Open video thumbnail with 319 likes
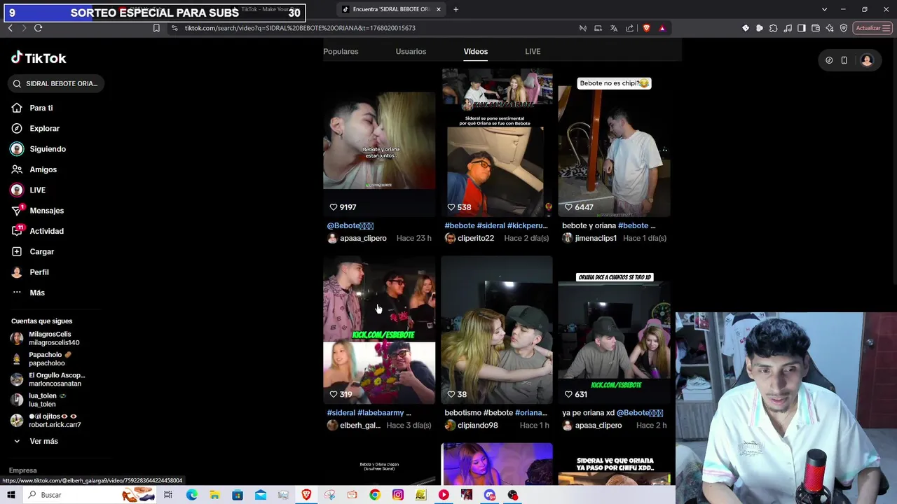The height and width of the screenshot is (504, 897). coord(379,330)
